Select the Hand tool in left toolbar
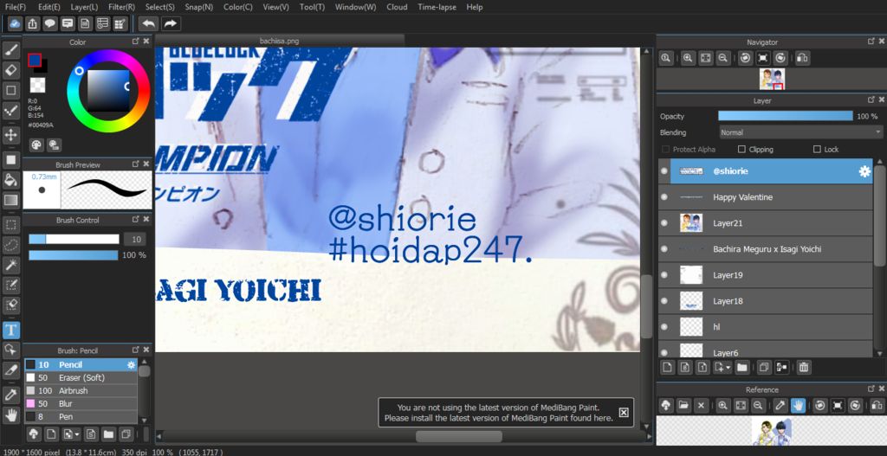The image size is (887, 456). (10, 415)
